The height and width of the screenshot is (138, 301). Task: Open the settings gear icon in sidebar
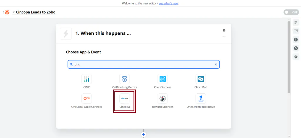(296, 57)
